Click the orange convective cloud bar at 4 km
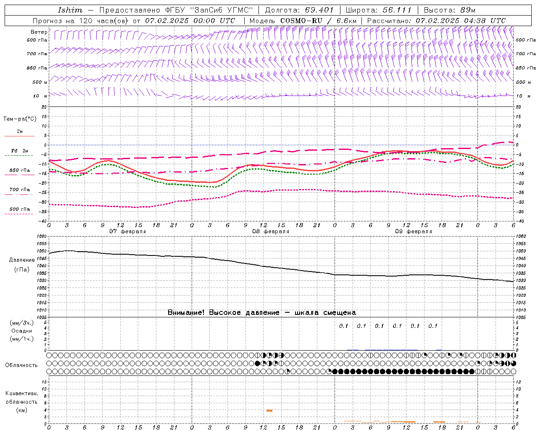 click(269, 410)
